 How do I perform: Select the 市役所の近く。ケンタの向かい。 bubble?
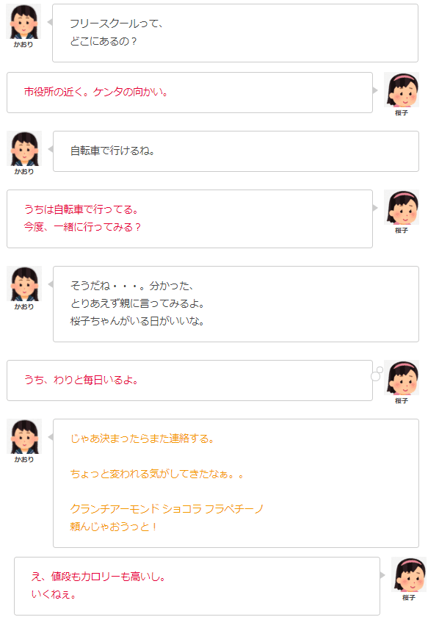coord(189,93)
